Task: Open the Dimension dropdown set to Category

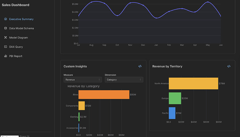Action: [x=124, y=80]
